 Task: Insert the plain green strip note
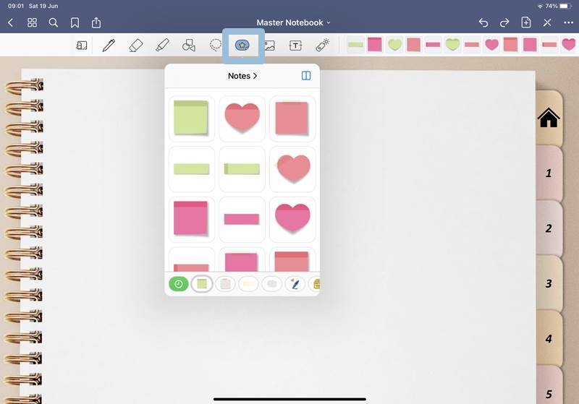[191, 169]
